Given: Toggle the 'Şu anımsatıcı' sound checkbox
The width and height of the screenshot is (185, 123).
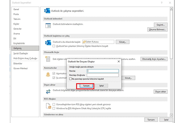Looking at the screenshot, I should coord(54,78).
